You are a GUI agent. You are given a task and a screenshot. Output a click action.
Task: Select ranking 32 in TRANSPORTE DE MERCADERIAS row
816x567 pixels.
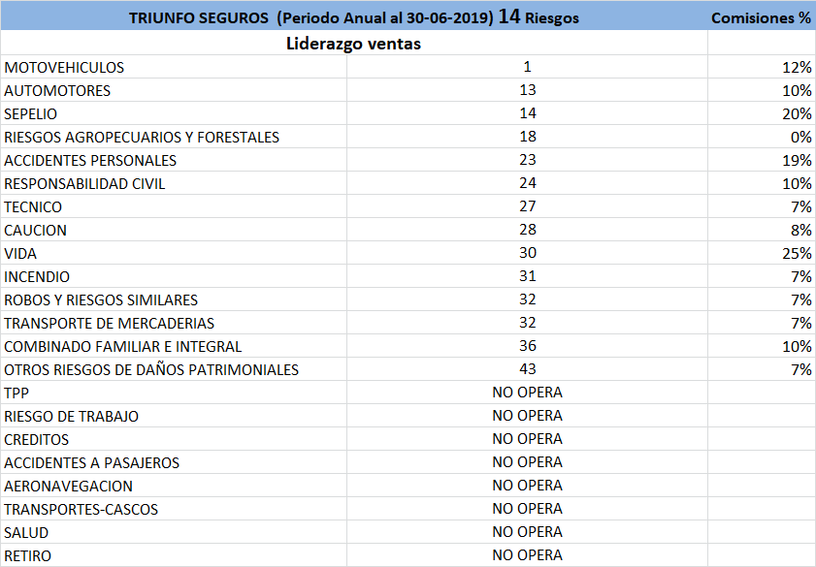528,323
